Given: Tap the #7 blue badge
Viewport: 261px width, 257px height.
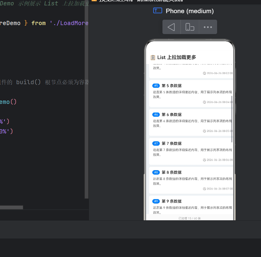Looking at the screenshot, I should (x=156, y=143).
